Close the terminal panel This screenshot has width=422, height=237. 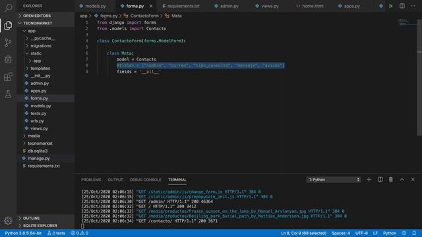click(x=413, y=180)
